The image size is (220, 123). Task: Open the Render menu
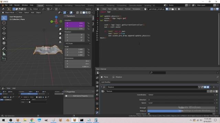coord(17,5)
